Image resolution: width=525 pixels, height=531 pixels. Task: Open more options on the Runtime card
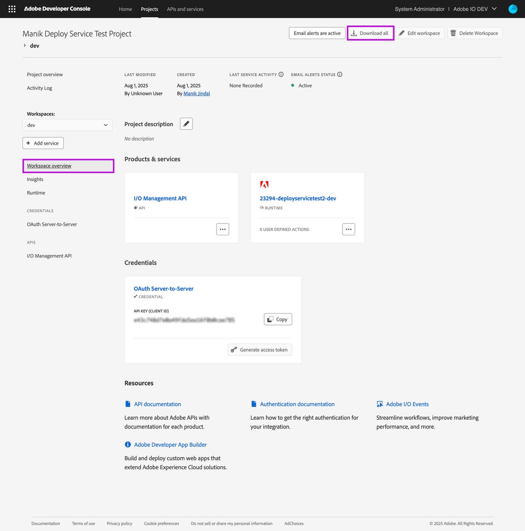point(349,229)
